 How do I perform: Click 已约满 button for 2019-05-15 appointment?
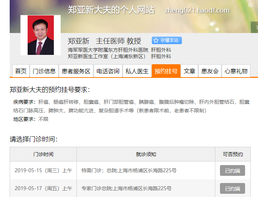(232, 170)
